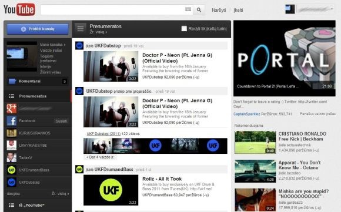This screenshot has height=212, width=341.
Task: Toggle the feed list menu icon beside Prenumeratos
Action: (x=81, y=28)
